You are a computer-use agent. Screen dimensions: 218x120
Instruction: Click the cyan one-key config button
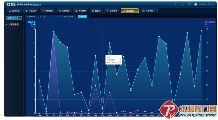82,17
